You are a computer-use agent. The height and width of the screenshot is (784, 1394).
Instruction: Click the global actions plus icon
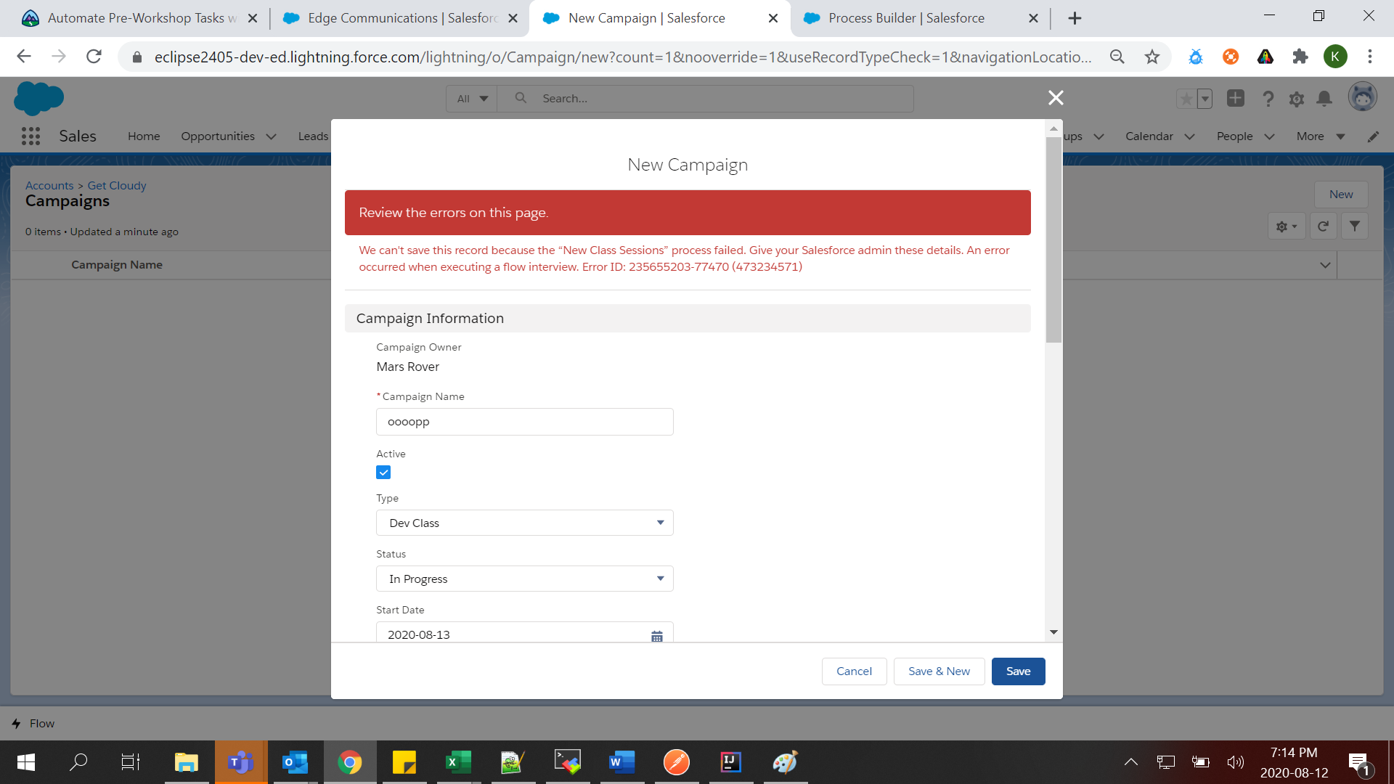coord(1236,98)
